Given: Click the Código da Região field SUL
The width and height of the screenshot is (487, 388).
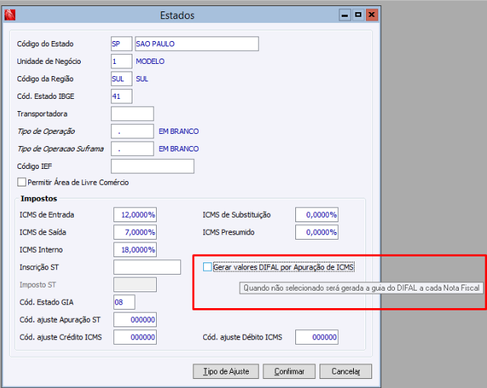Looking at the screenshot, I should coord(122,79).
